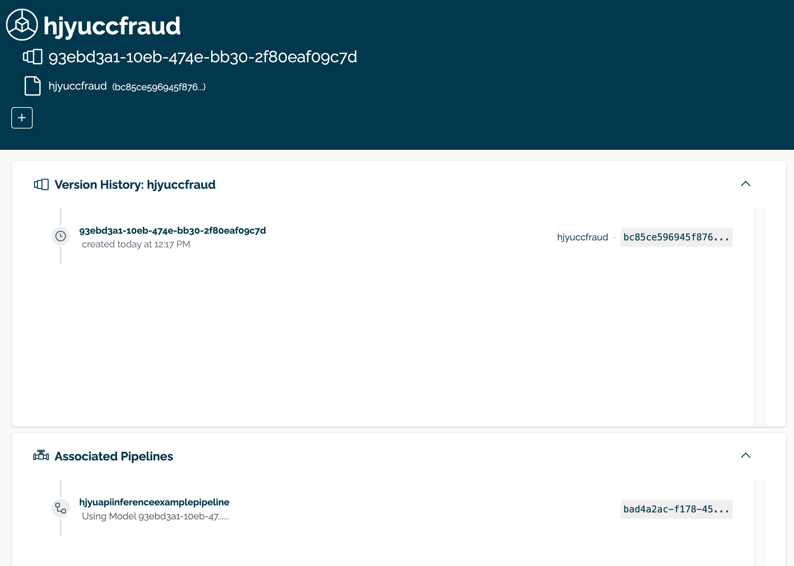This screenshot has height=566, width=794.
Task: Click the pipeline flow icon beside hjyuapiinferenceexamplepipeline
Action: tap(61, 508)
